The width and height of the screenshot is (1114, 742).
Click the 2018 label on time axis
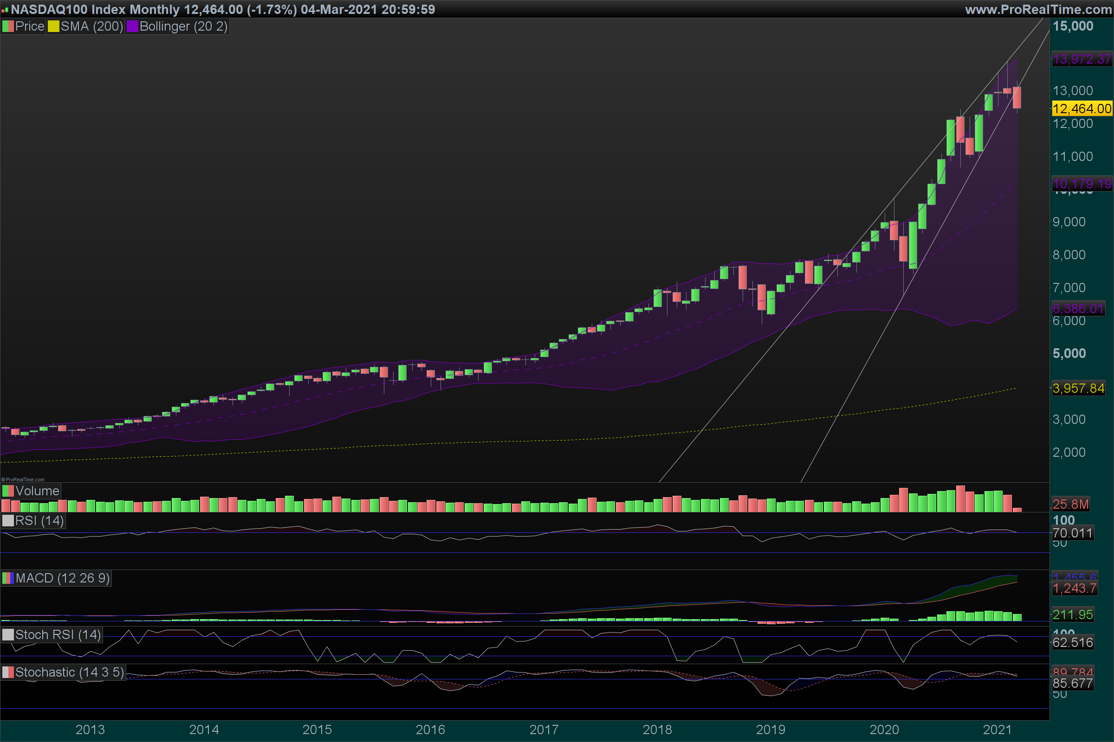pyautogui.click(x=657, y=729)
